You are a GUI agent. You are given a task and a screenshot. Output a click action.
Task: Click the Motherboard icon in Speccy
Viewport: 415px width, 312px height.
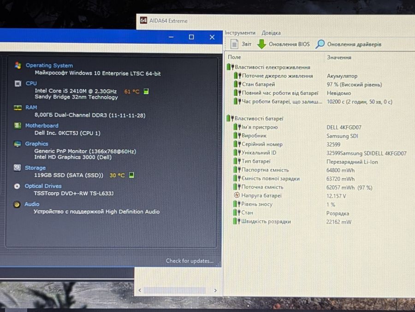(x=18, y=125)
